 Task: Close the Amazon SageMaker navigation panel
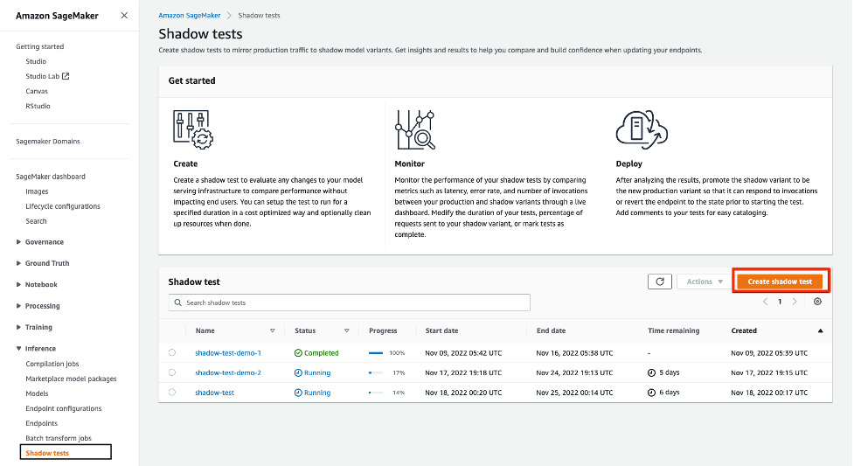(x=124, y=15)
